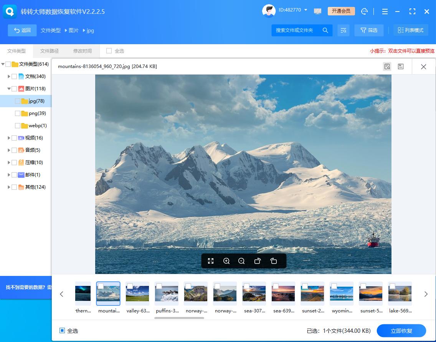Click the 立即恢复 recover button
This screenshot has width=436, height=342.
click(402, 331)
